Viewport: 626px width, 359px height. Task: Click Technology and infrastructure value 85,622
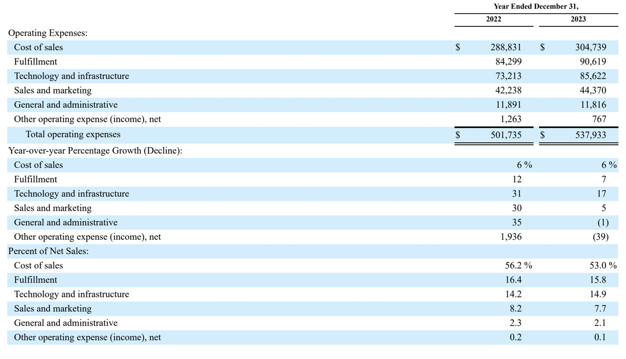593,76
